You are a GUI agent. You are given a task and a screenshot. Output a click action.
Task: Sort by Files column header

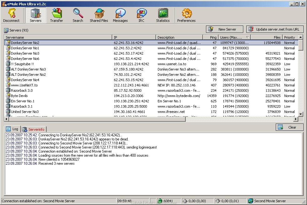[266, 37]
